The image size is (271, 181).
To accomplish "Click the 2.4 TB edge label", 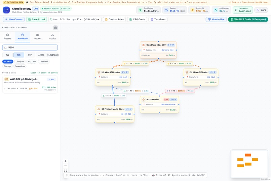I will click(136, 91).
